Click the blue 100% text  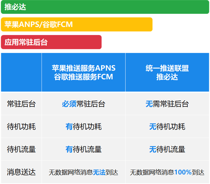[x=183, y=172]
